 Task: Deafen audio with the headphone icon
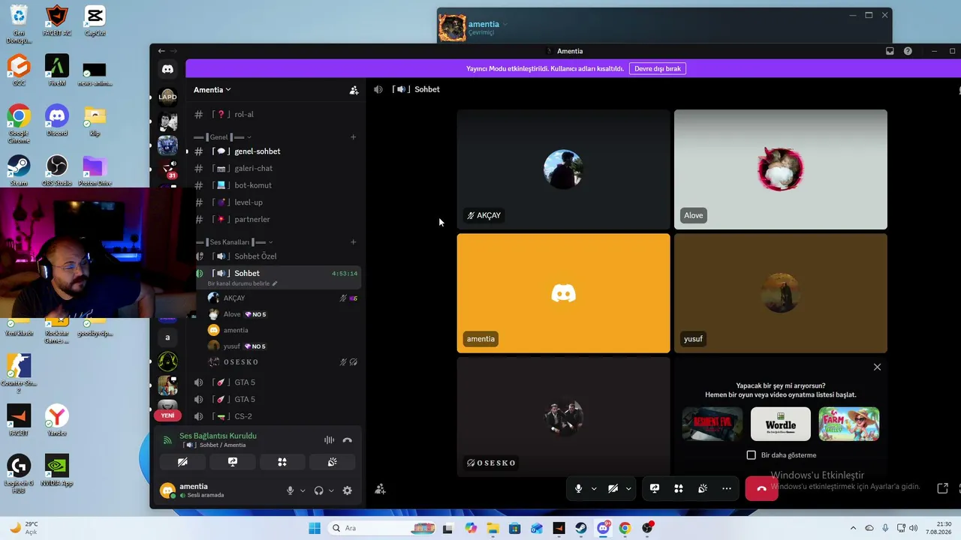point(318,490)
